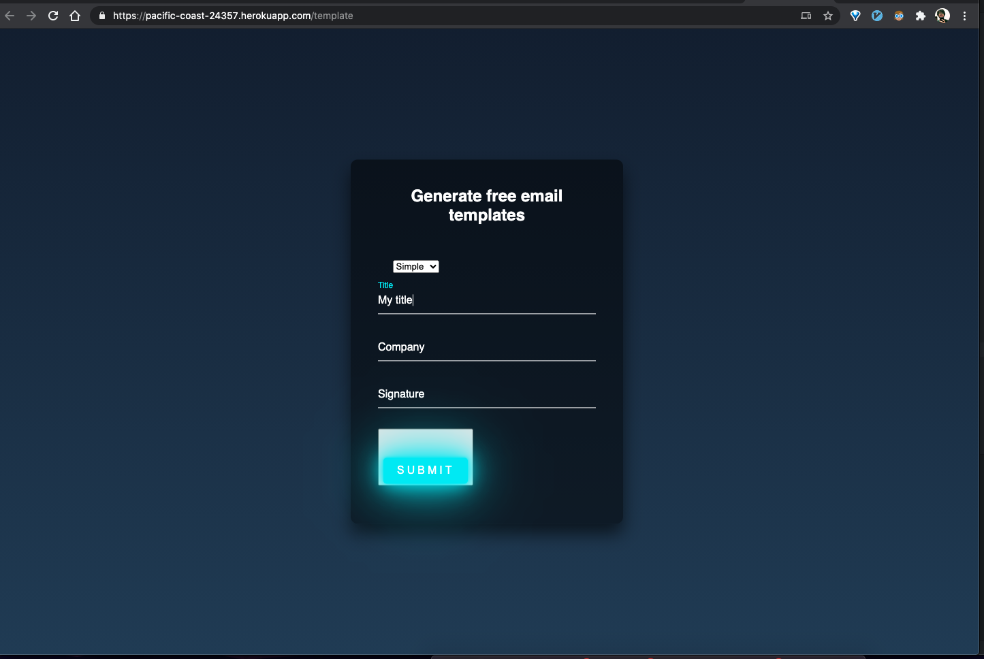This screenshot has height=659, width=984.
Task: Open the Extensions puzzle menu
Action: pyautogui.click(x=921, y=16)
